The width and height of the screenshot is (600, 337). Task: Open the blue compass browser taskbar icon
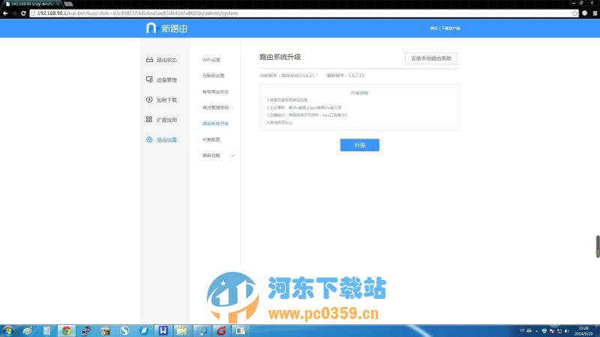(x=143, y=330)
